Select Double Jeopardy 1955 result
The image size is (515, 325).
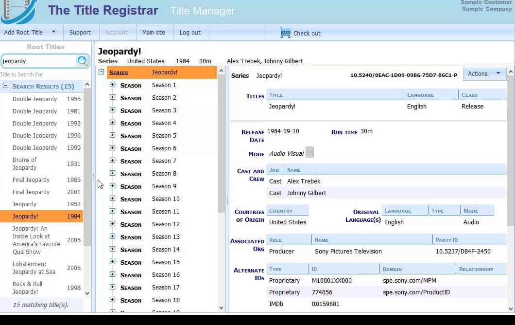[41, 99]
